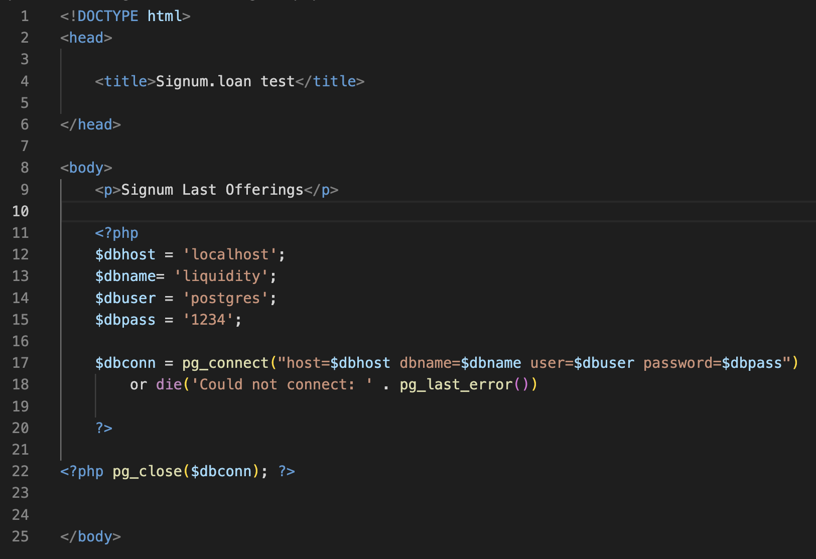Place cursor on the opening head tag
816x559 pixels.
coord(86,38)
